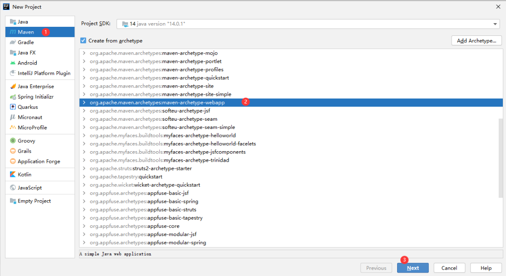Expand softeu-archetype-jsf entry
The height and width of the screenshot is (276, 506).
tap(84, 111)
